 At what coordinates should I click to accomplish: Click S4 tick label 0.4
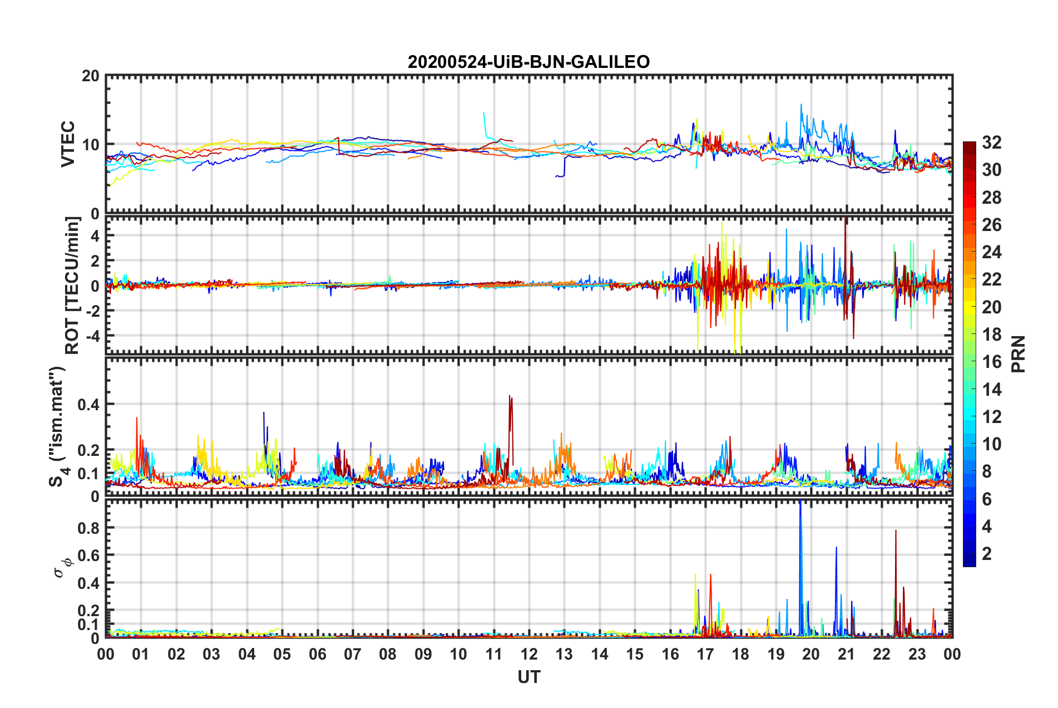coord(88,405)
